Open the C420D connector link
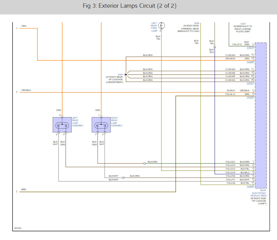The width and height of the screenshot is (277, 240). [250, 97]
